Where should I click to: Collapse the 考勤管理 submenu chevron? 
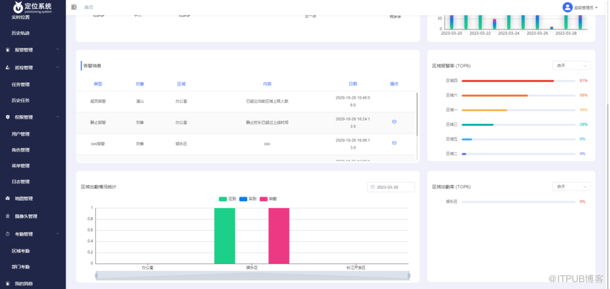[58, 234]
